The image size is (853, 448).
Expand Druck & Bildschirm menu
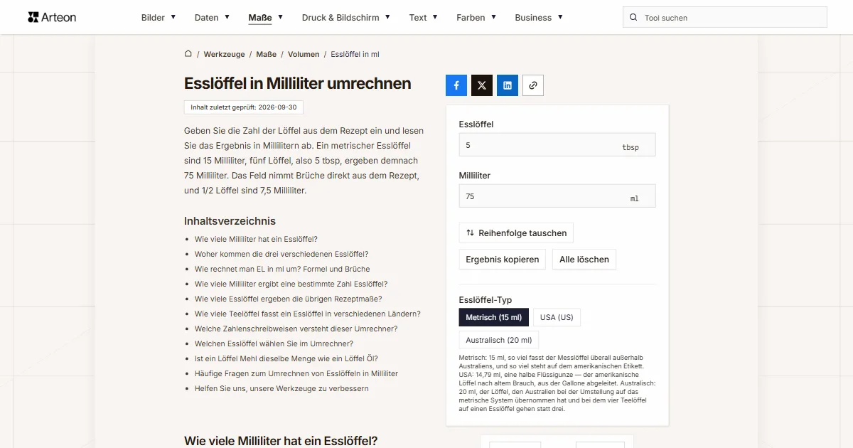point(346,18)
